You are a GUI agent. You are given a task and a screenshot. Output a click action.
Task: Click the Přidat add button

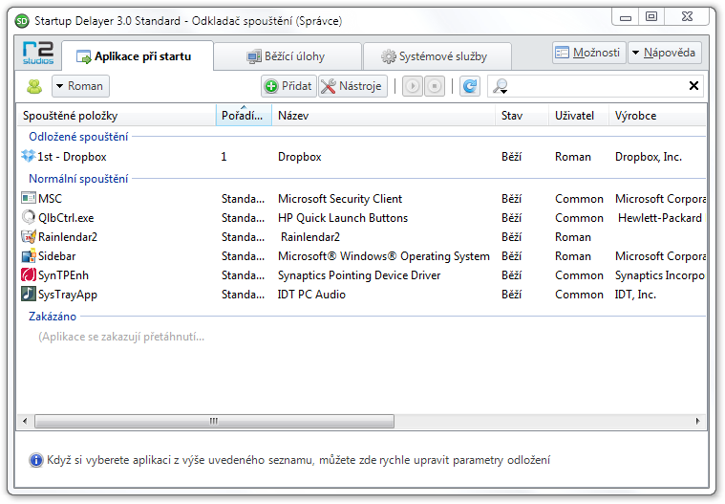(x=289, y=86)
